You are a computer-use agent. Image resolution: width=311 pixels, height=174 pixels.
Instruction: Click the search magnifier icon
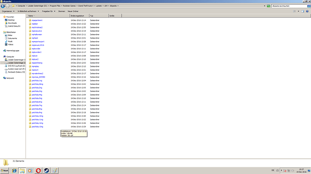309,6
